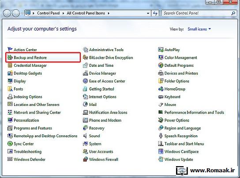The height and width of the screenshot is (178, 240).
Task: Click the Administrative Tools icon
Action: point(85,49)
